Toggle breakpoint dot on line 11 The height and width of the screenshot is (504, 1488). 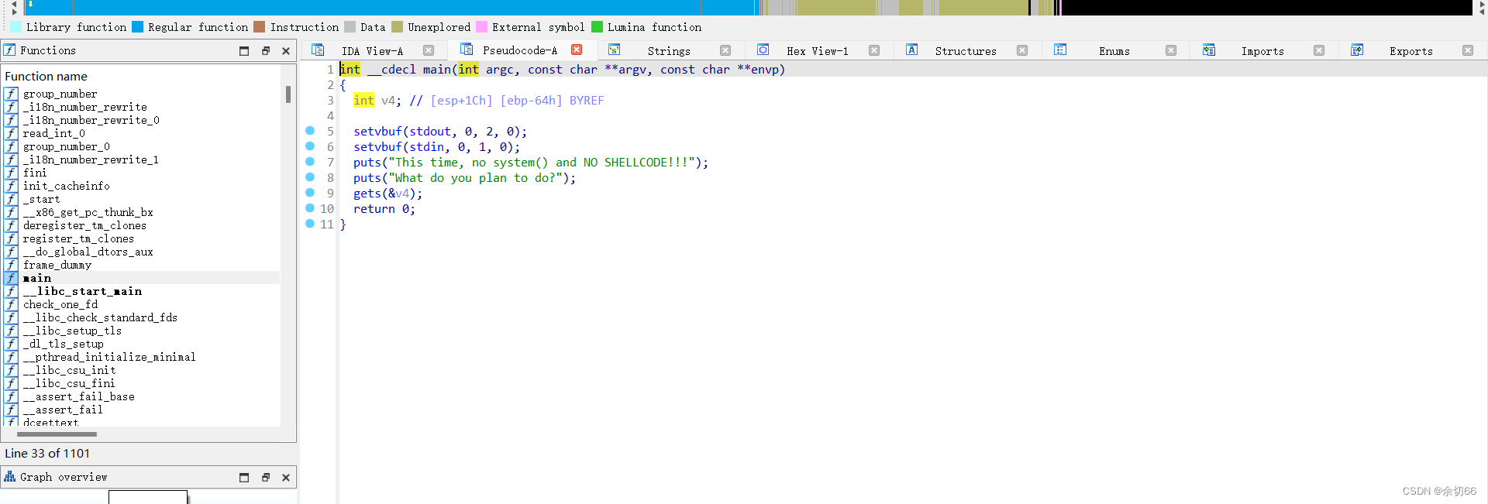pyautogui.click(x=310, y=223)
